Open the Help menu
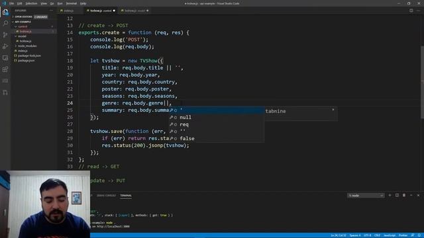Screen dimensions: 424x238 [x=83, y=3]
